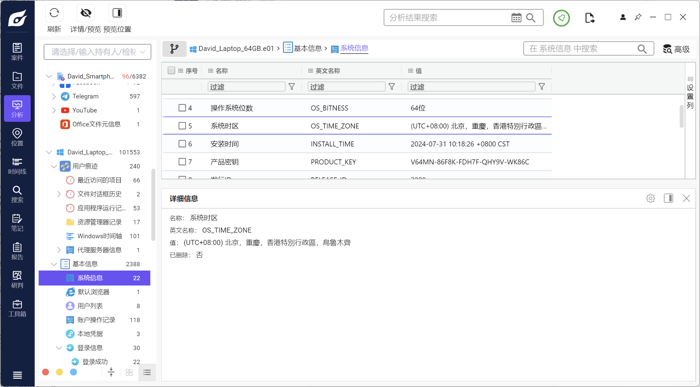This screenshot has height=387, width=700.
Task: Click the 序号 column header
Action: (x=191, y=71)
